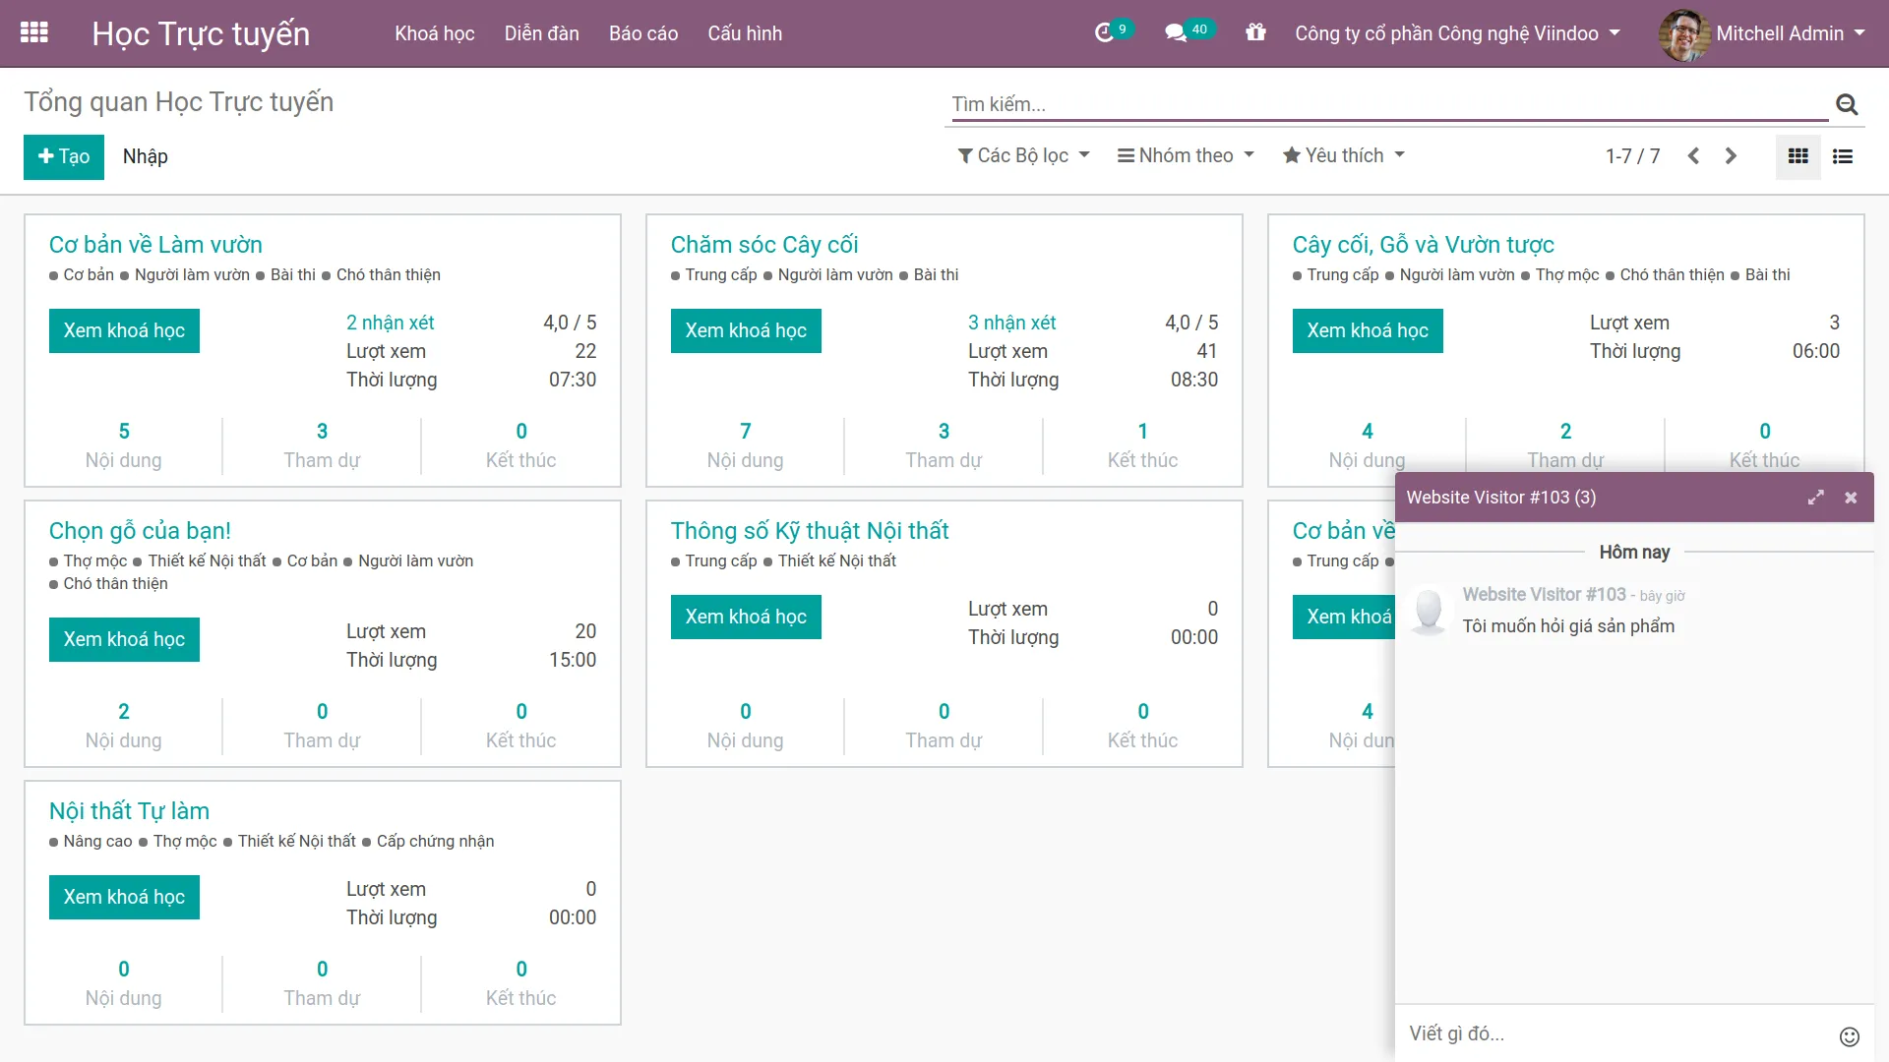
Task: Open Khoá học menu
Action: 434,33
